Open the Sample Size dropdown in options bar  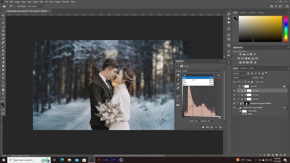(x=35, y=6)
